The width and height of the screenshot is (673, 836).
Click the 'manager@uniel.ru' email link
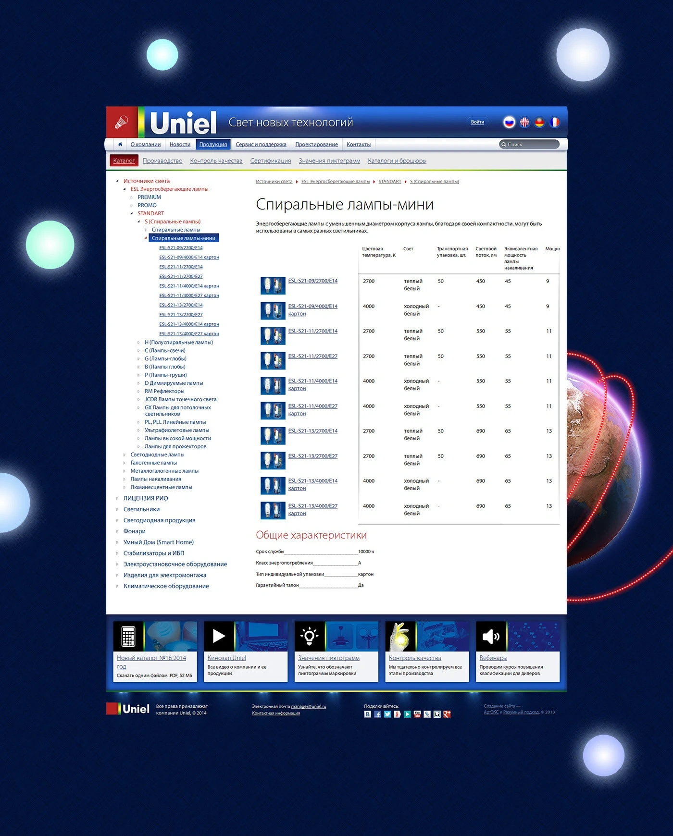tap(309, 706)
